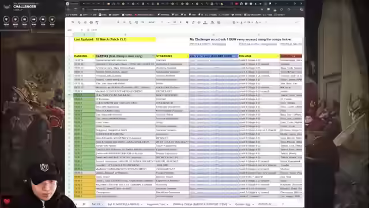Open the toolbar's three-dot more menu
Viewport: 369px width, 208px height.
tap(266, 22)
